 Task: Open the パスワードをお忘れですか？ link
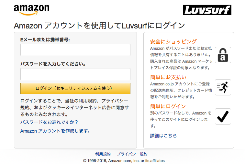click(49, 122)
